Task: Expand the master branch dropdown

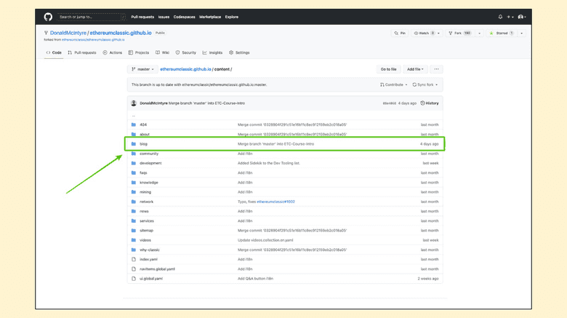Action: click(142, 69)
